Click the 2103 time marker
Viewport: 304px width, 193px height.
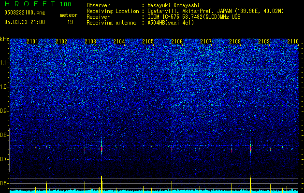click(x=90, y=41)
